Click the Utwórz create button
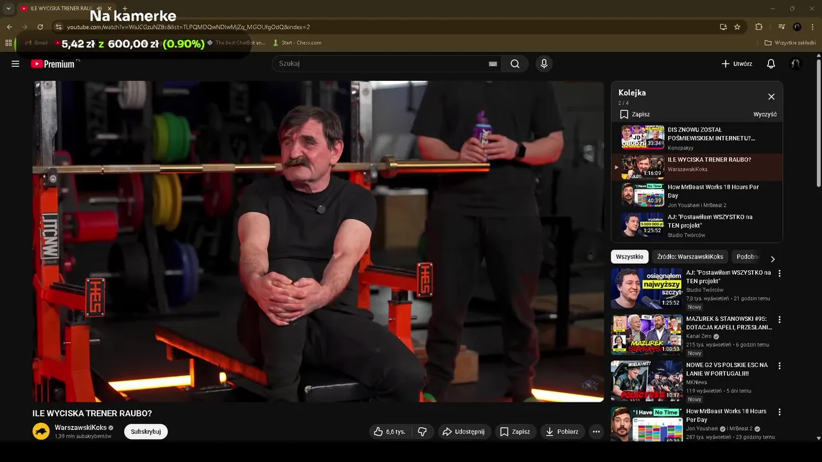 [x=737, y=64]
